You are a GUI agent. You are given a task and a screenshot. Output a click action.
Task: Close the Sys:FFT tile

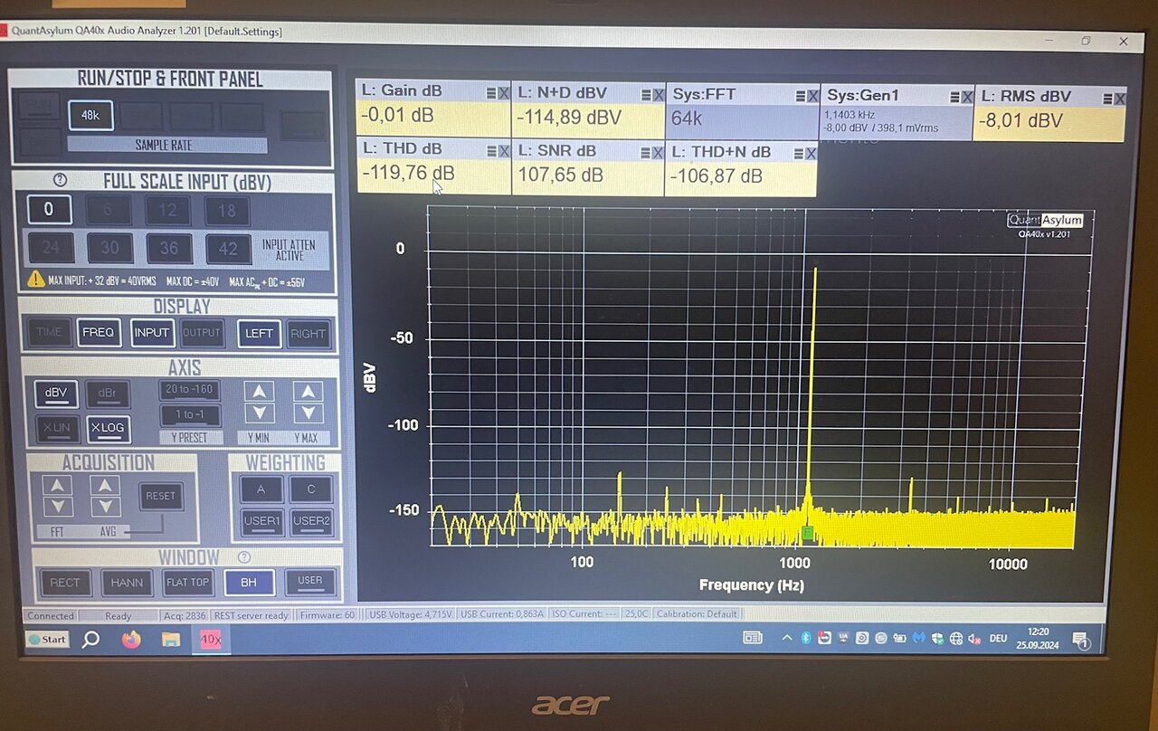point(812,96)
